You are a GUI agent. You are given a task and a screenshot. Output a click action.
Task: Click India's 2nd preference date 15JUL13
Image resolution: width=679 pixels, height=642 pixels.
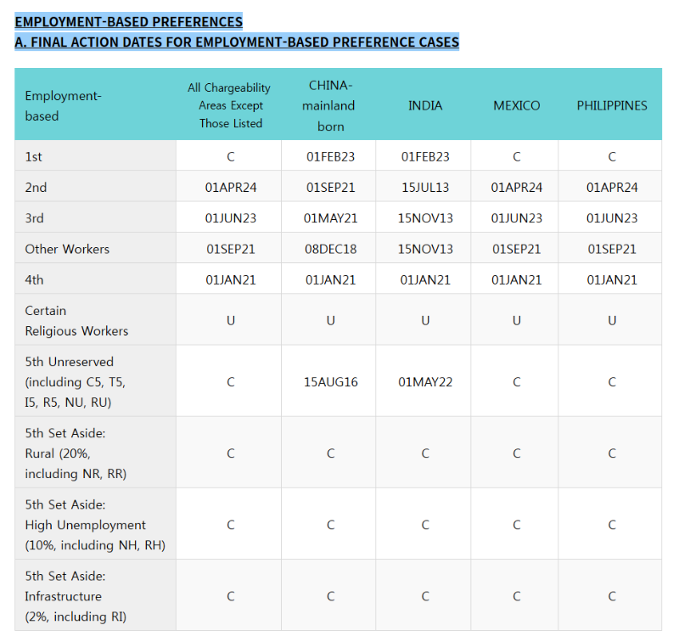(x=425, y=188)
